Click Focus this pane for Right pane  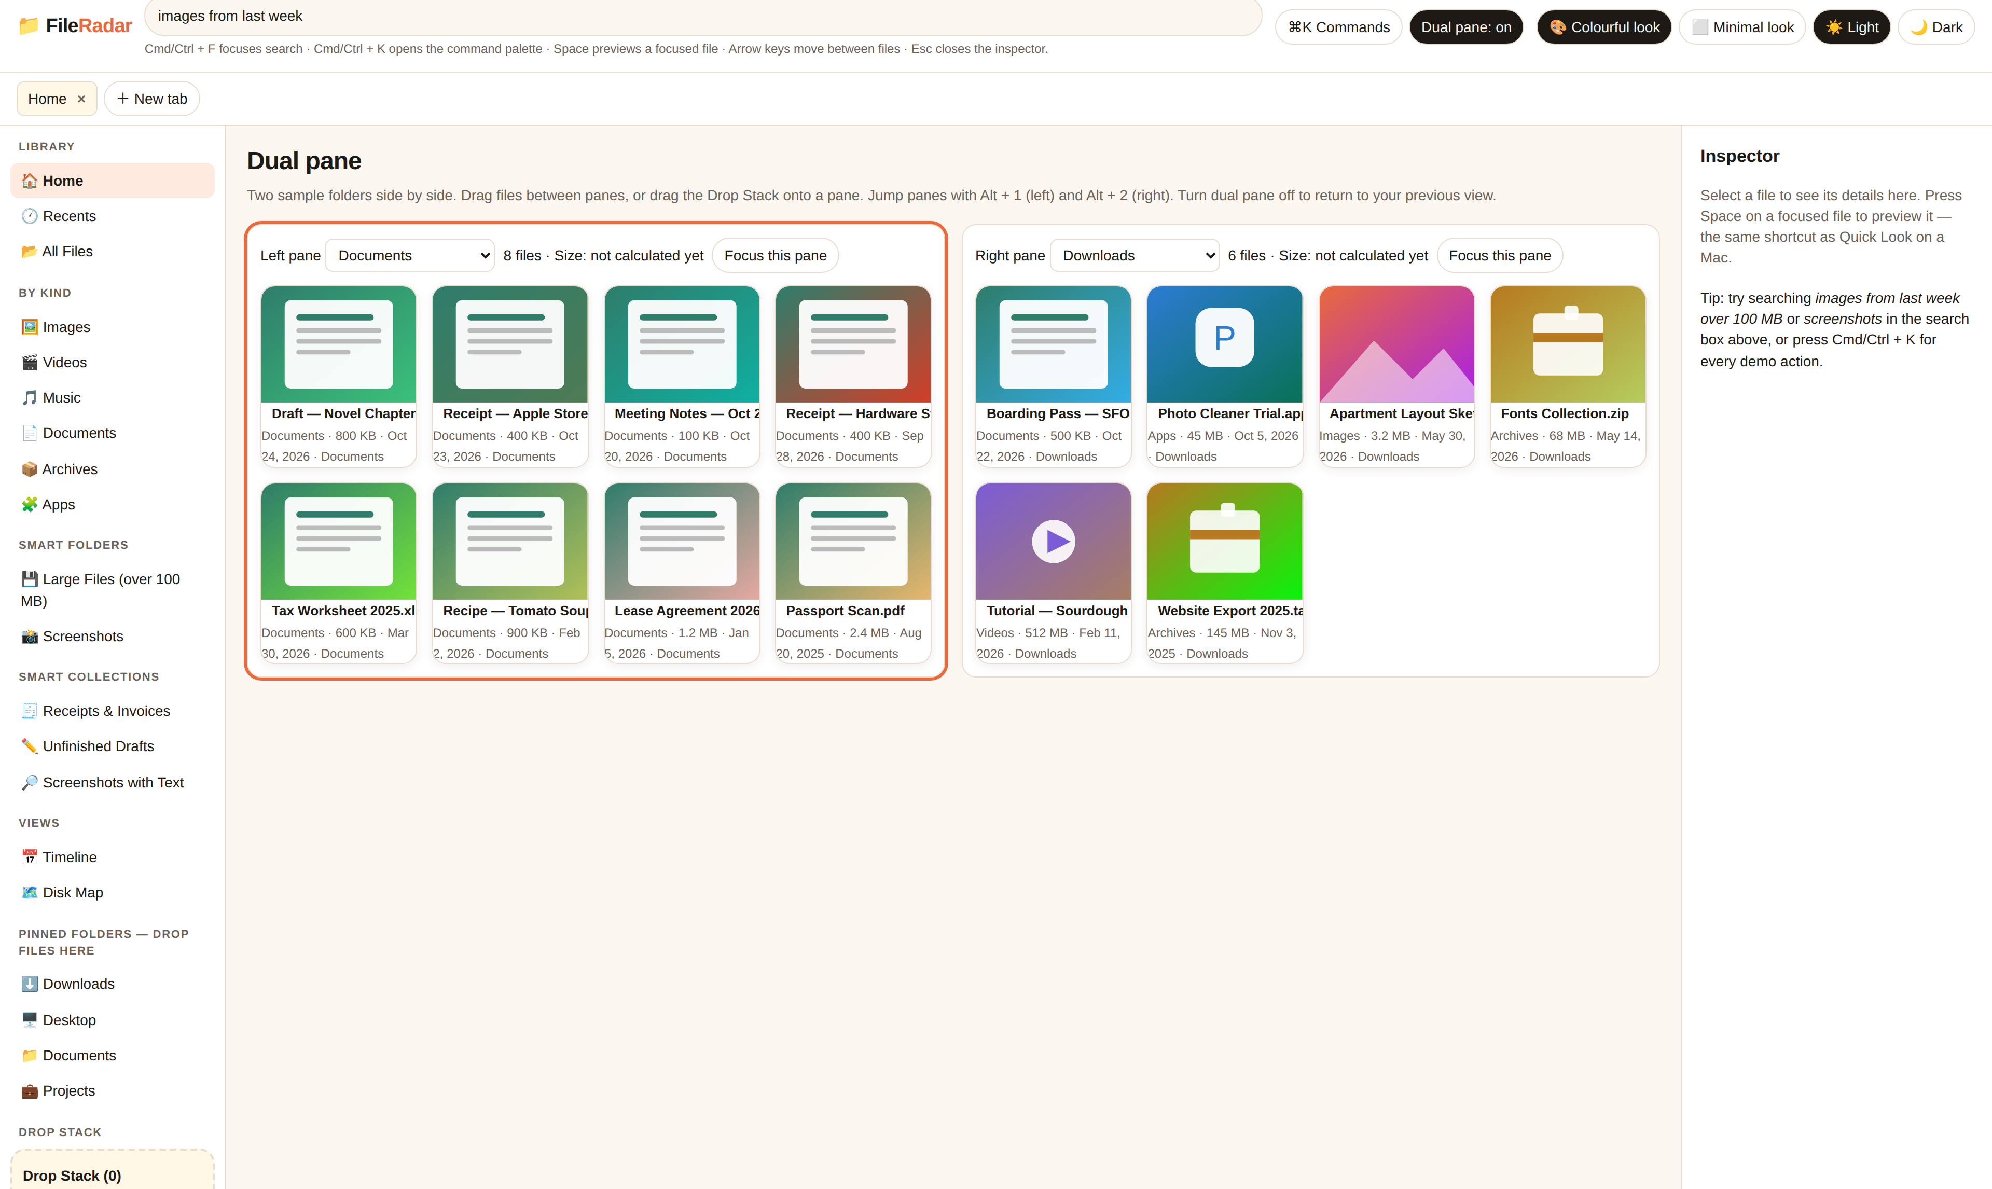[1499, 255]
